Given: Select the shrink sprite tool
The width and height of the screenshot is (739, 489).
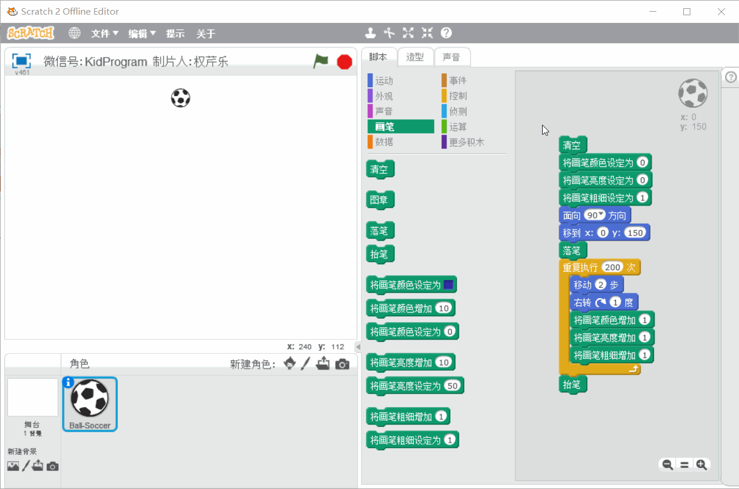Looking at the screenshot, I should [427, 33].
